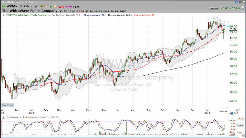
Task: Toggle the F scale option
Action: [x=237, y=113]
